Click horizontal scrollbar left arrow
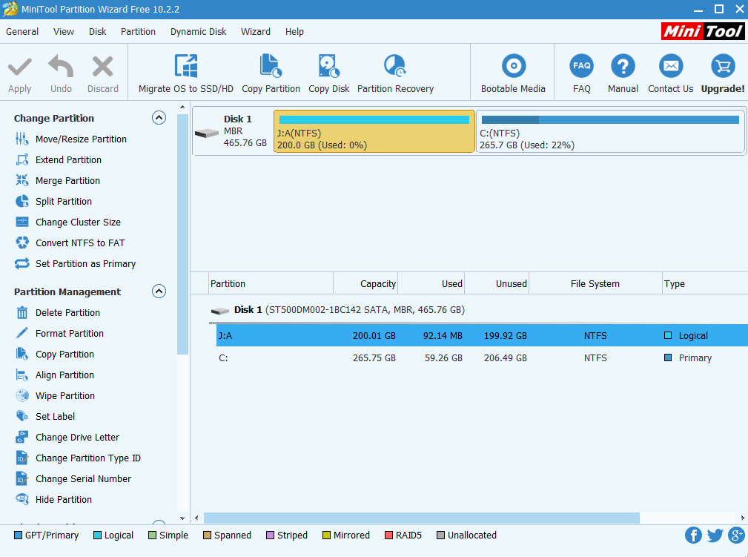The height and width of the screenshot is (557, 748). 196,518
